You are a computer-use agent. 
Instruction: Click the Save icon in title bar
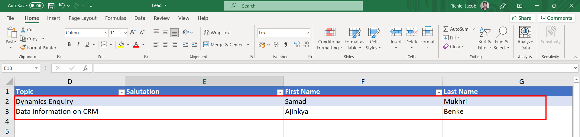click(x=51, y=6)
